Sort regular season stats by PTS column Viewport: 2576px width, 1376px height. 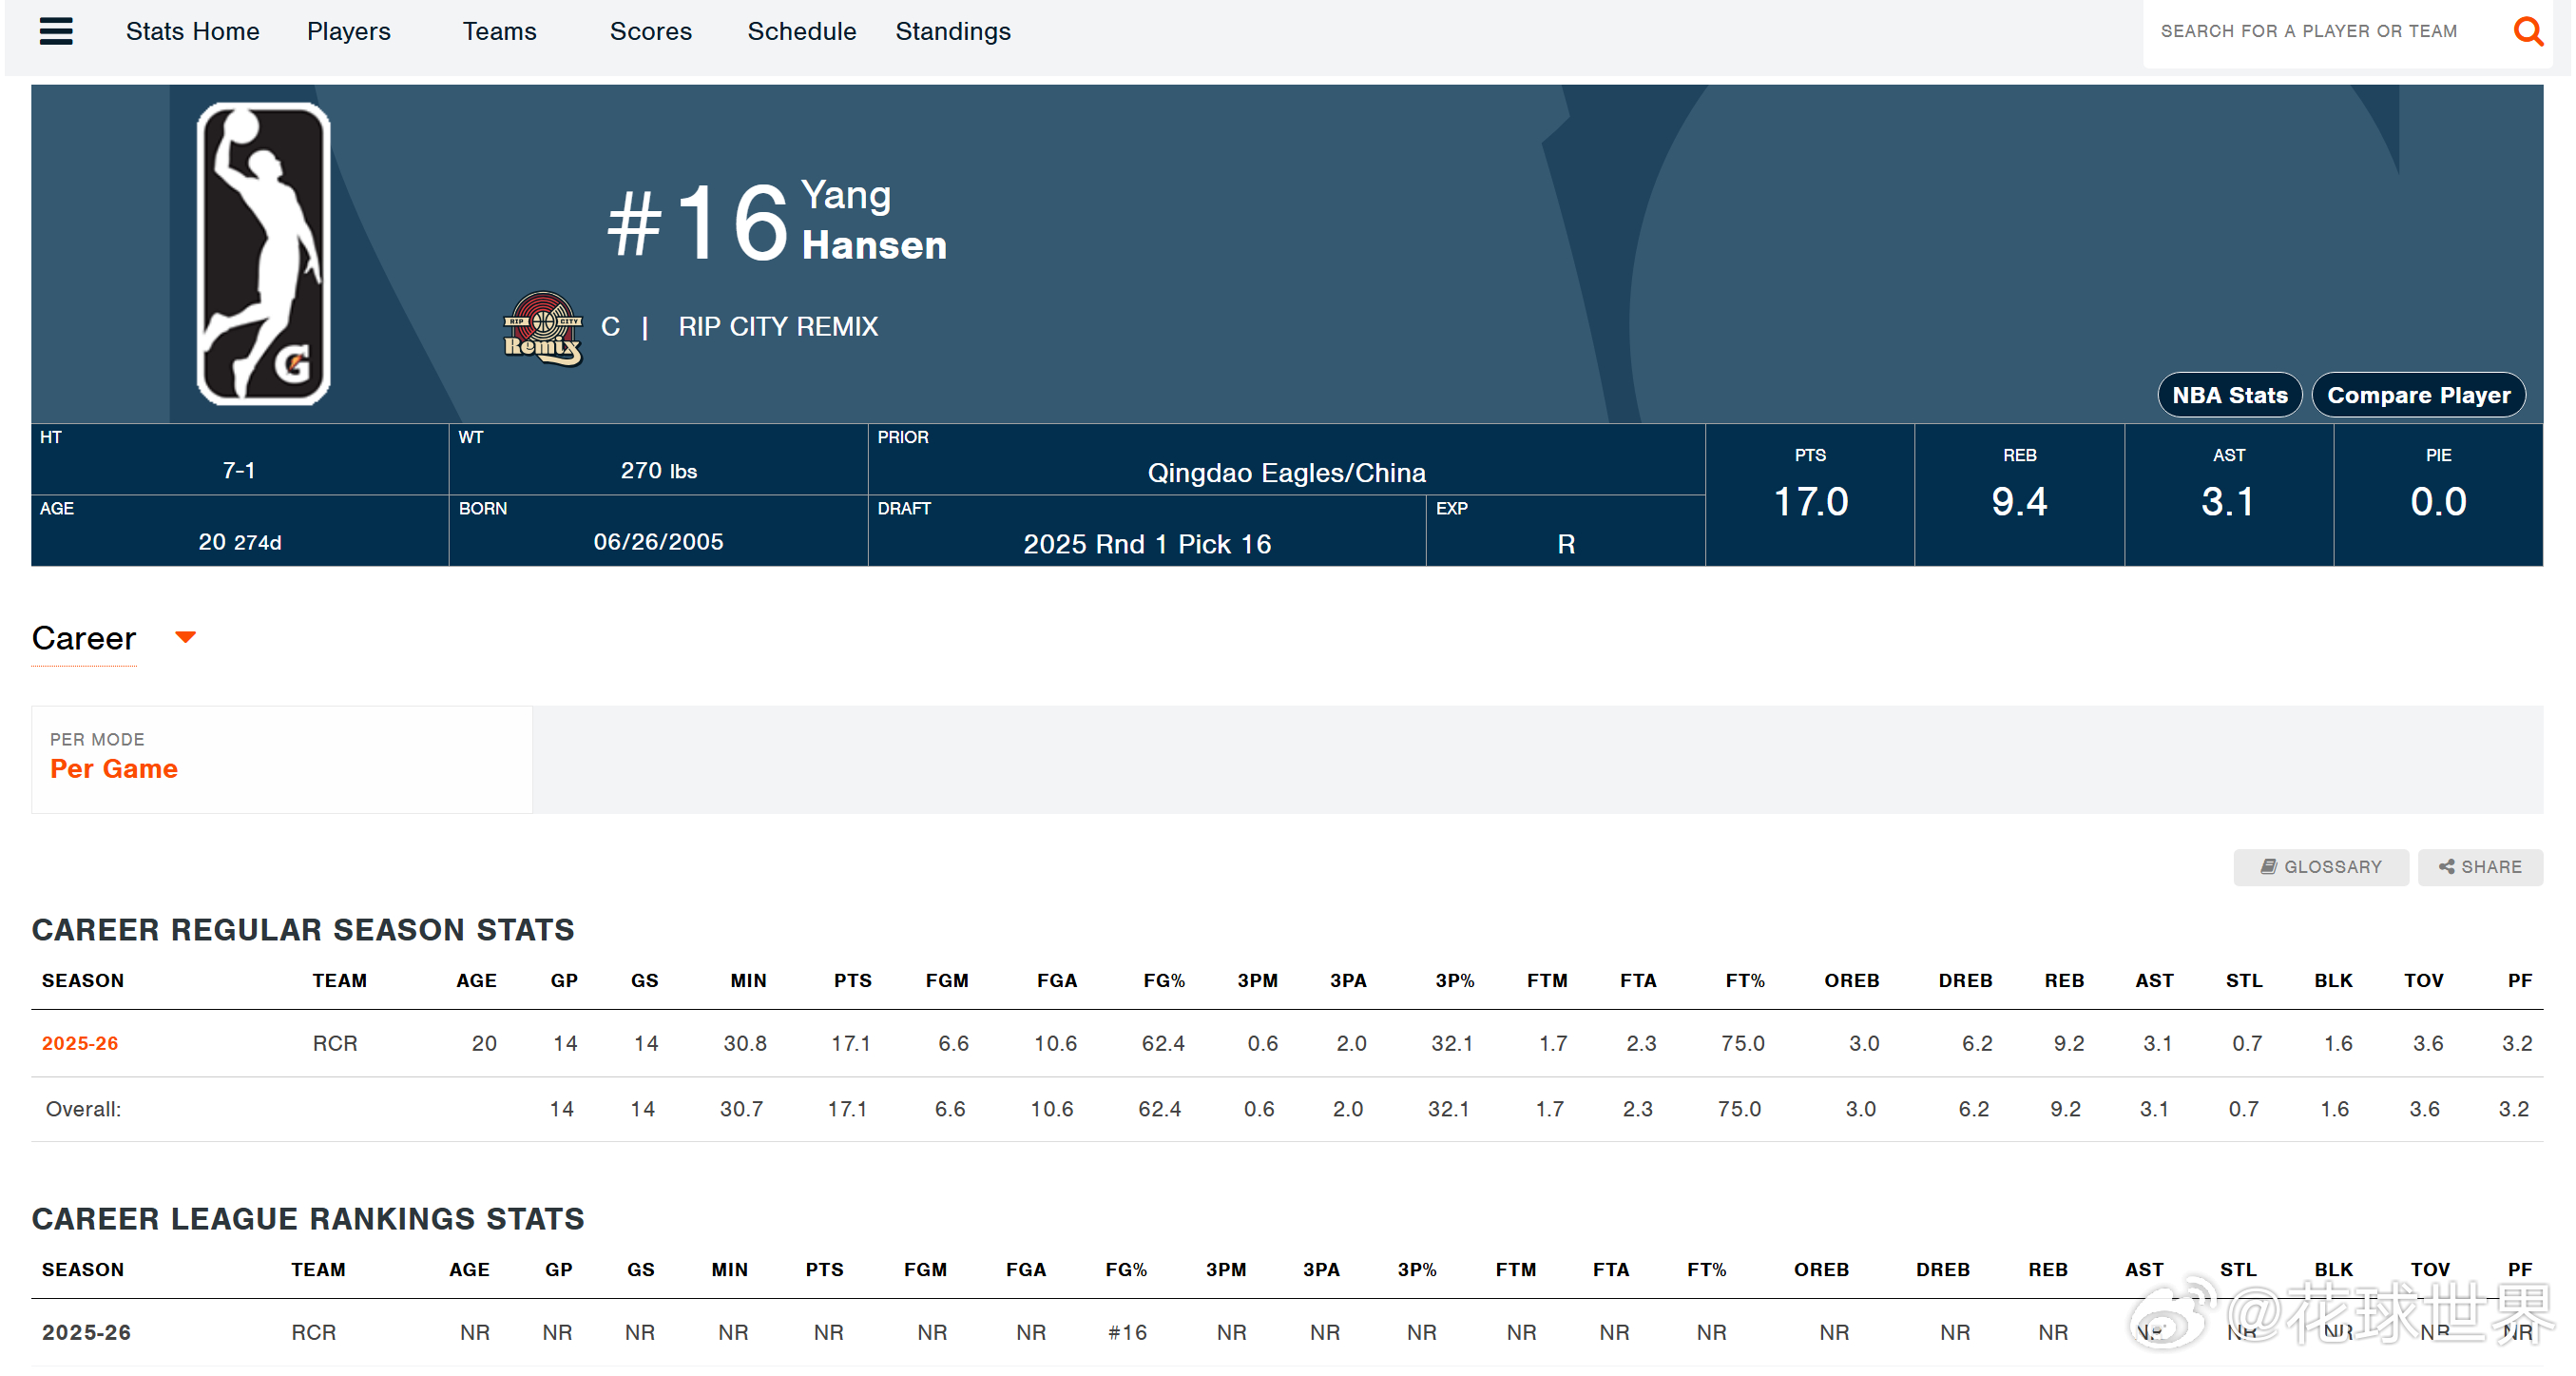pos(852,980)
